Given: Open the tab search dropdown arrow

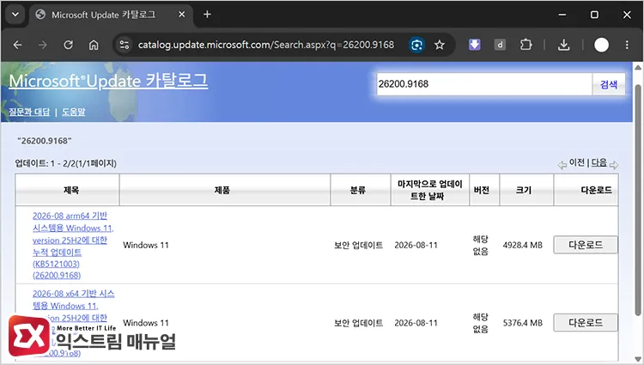Looking at the screenshot, I should (x=15, y=15).
